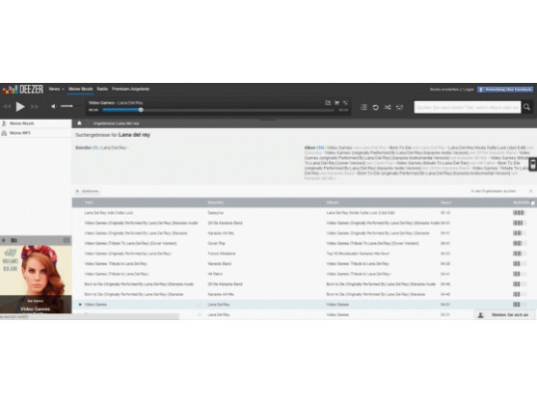Image resolution: width=537 pixels, height=403 pixels.
Task: Click the share icon in player
Action: point(328,103)
